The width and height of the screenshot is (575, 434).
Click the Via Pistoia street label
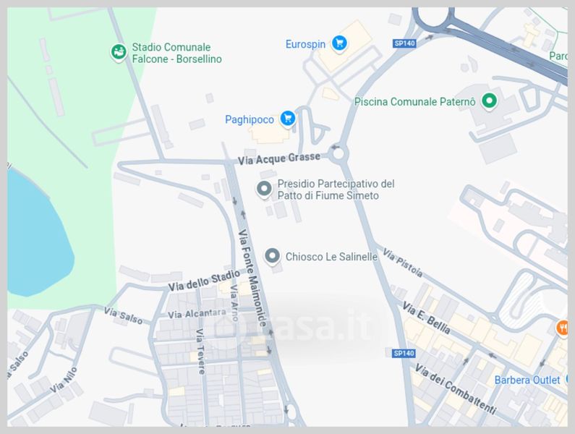[x=403, y=263]
